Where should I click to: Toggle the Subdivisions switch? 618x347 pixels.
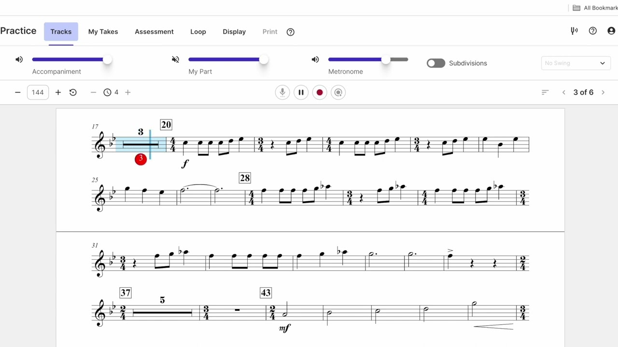[x=435, y=63]
